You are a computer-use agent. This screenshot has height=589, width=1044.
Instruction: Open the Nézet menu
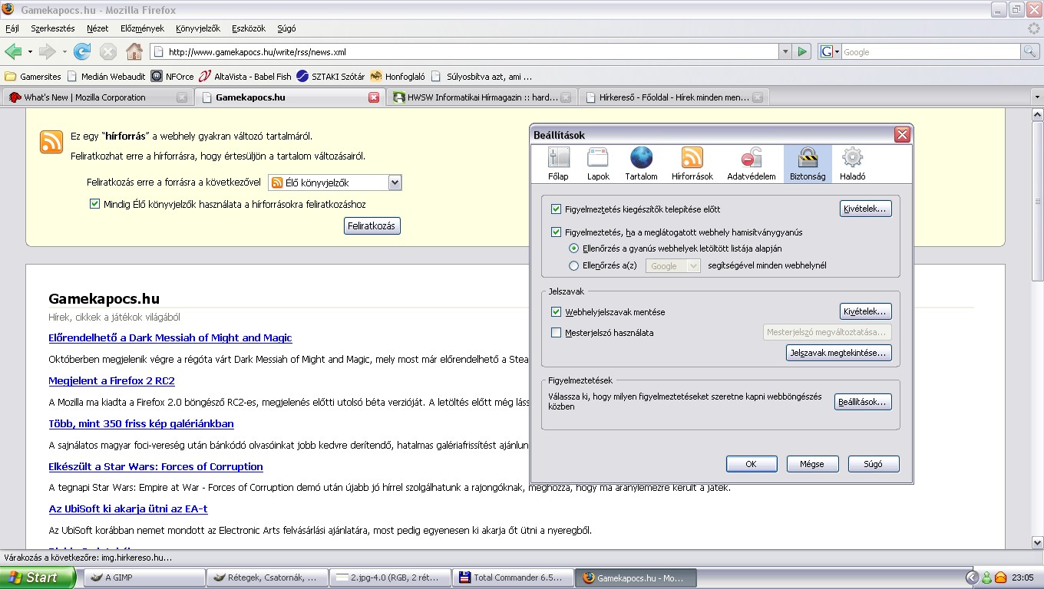97,28
